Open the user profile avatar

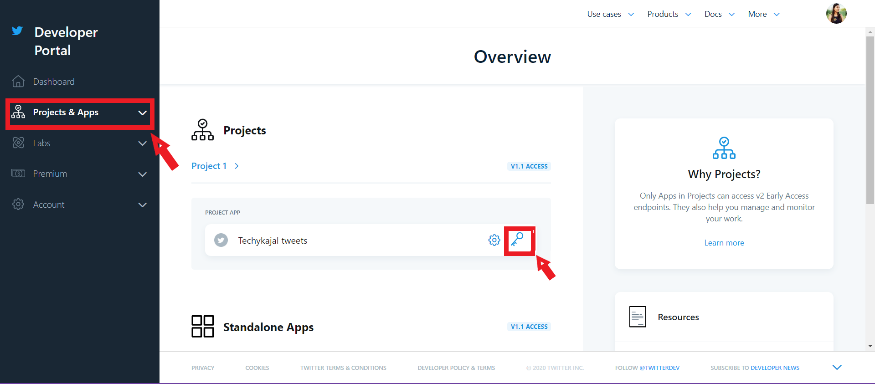[x=836, y=14]
